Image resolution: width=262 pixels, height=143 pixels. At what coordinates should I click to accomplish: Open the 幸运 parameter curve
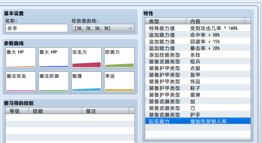pyautogui.click(x=119, y=82)
